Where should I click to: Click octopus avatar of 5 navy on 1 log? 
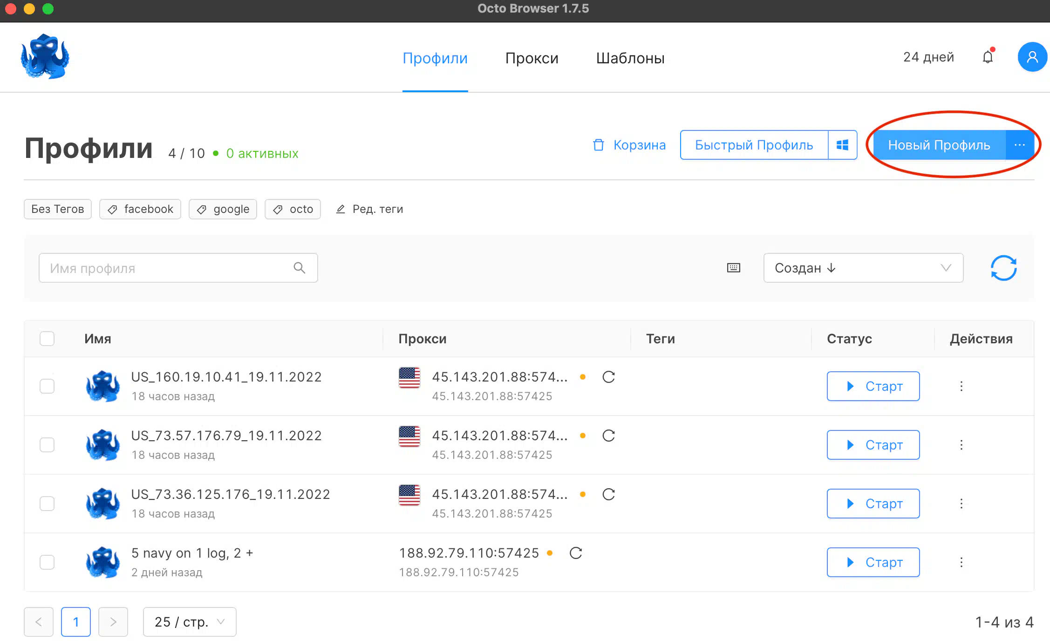(102, 562)
